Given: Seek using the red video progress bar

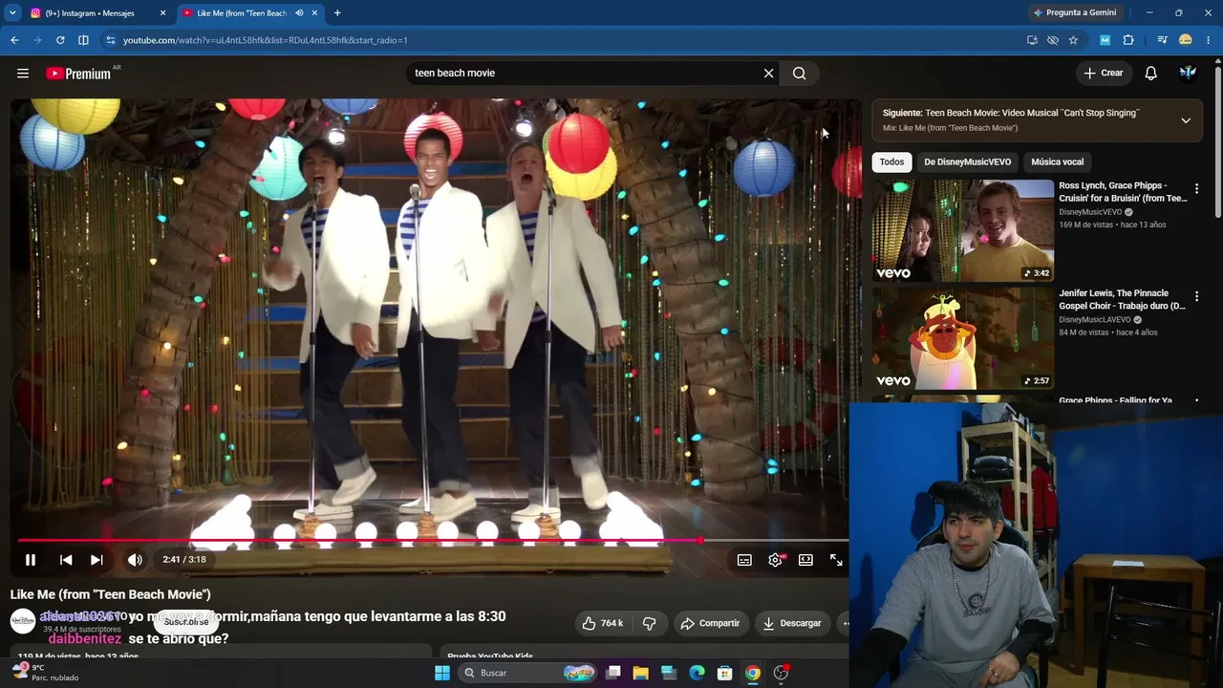Looking at the screenshot, I should click(433, 541).
